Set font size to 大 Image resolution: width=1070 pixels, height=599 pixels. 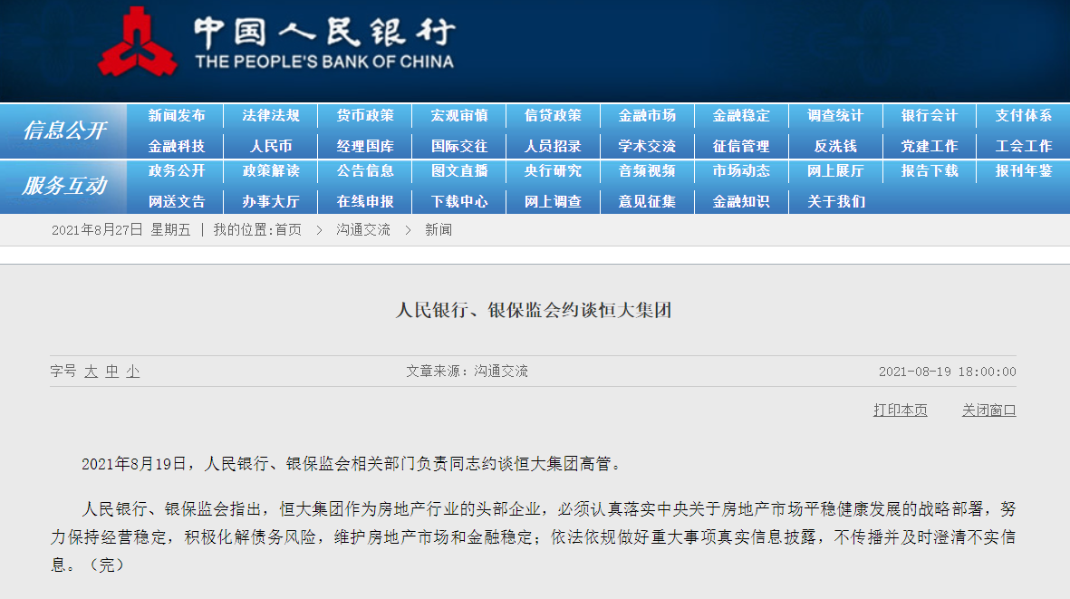pos(92,372)
